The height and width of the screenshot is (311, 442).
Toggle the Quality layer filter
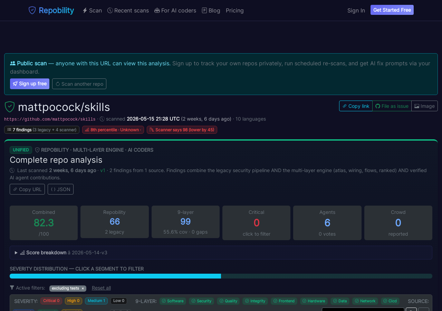coord(228,301)
